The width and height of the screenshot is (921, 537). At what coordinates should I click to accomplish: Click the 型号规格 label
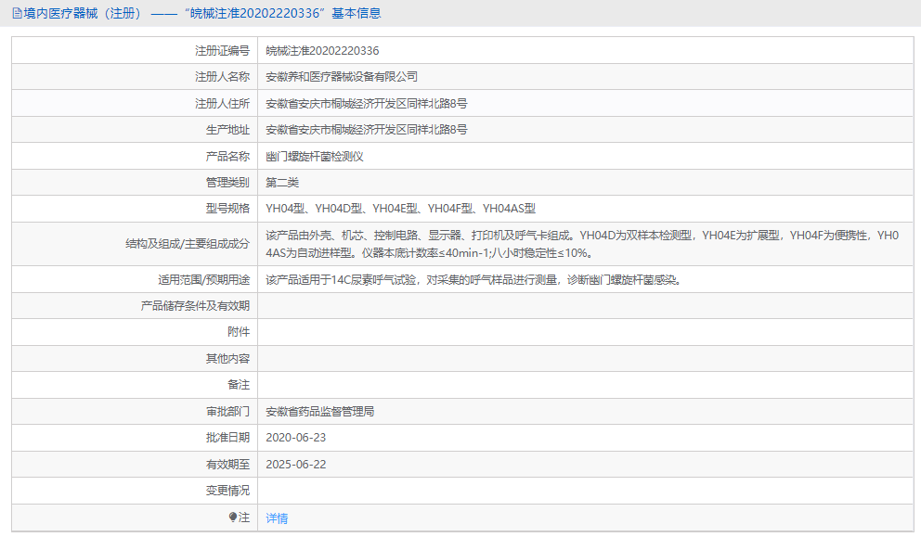(x=227, y=209)
